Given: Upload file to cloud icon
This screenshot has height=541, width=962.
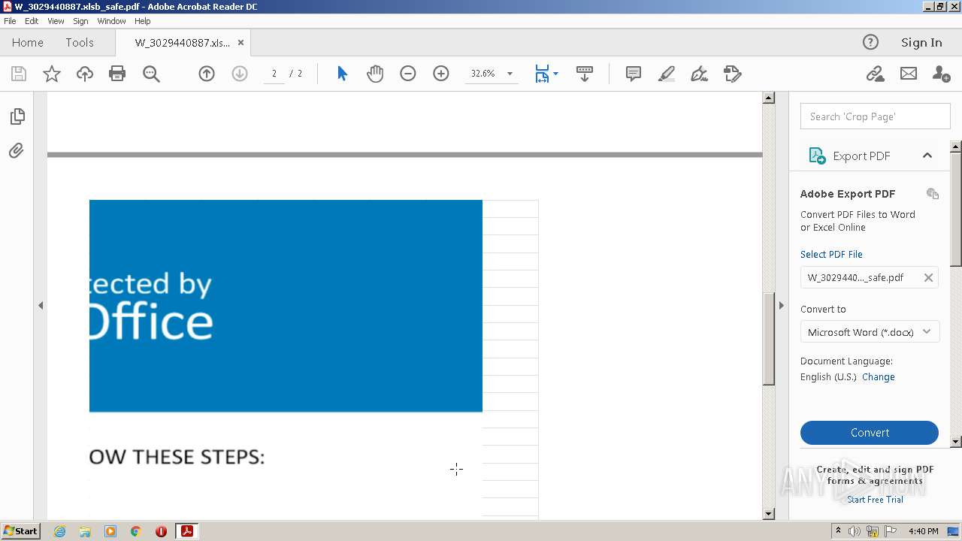Looking at the screenshot, I should point(85,74).
